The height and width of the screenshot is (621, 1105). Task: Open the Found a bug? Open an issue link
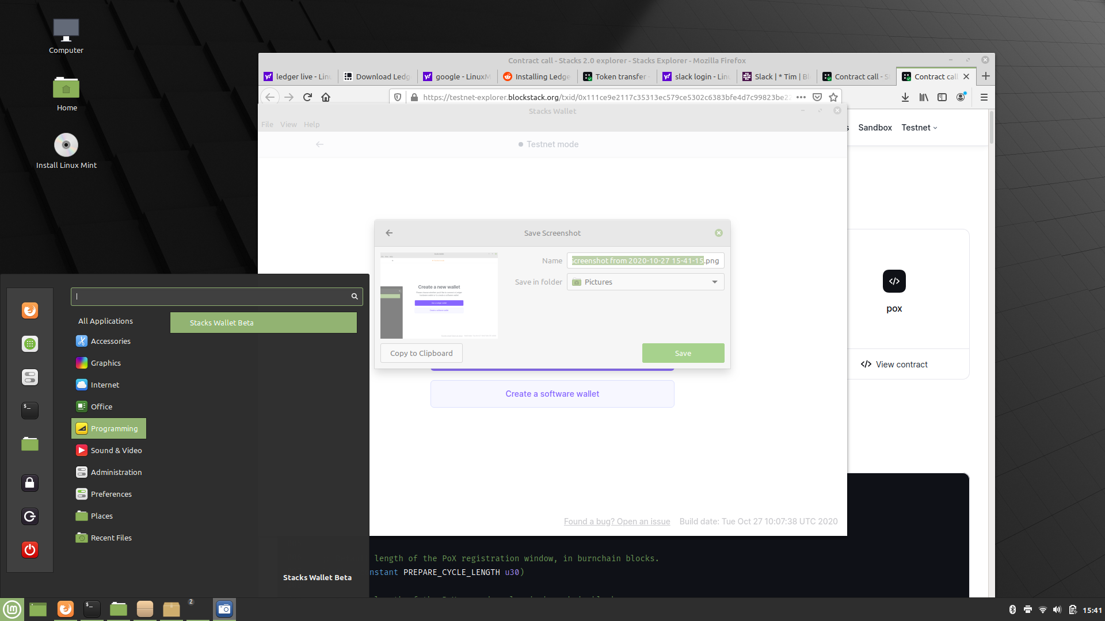(617, 522)
